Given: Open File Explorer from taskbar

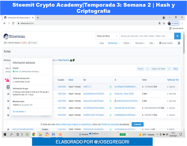Looking at the screenshot, I should coord(40,134).
